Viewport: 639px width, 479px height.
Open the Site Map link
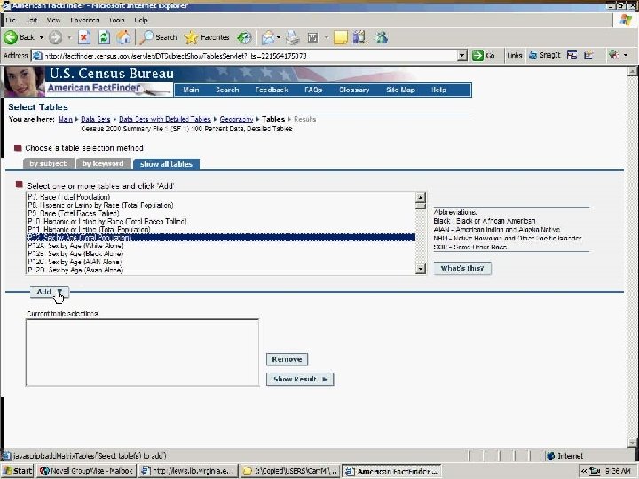(400, 90)
